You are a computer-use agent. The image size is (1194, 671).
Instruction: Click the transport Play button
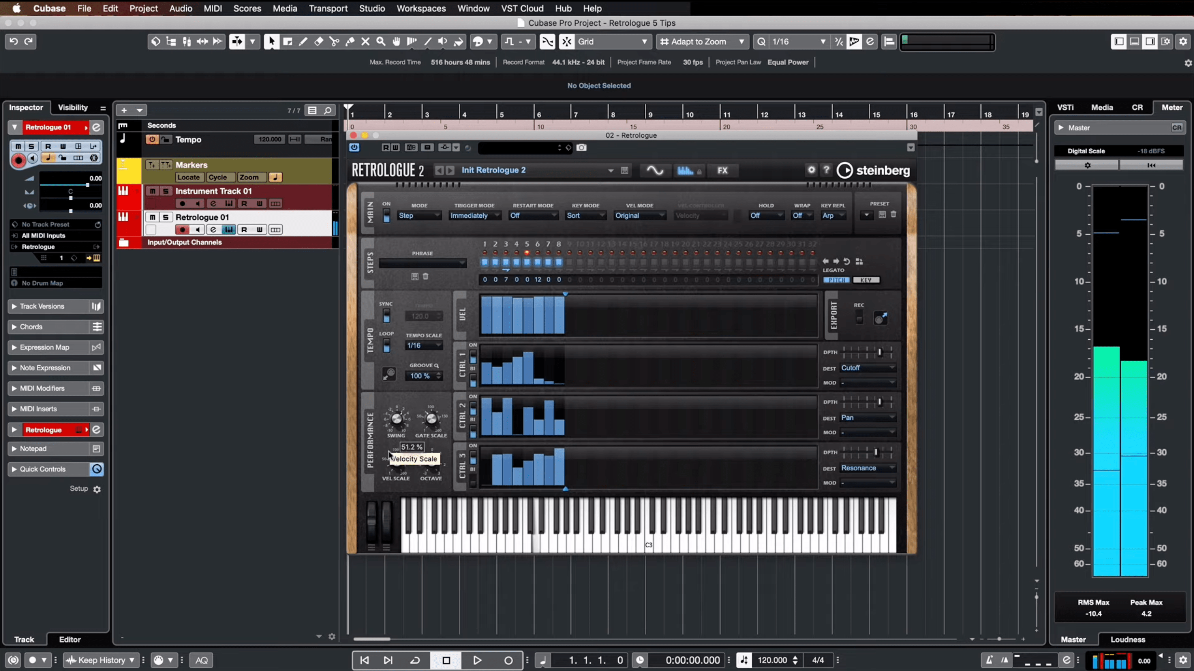pos(477,660)
